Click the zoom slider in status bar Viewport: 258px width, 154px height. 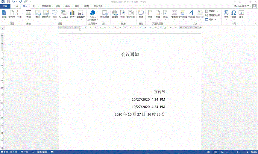(237, 152)
